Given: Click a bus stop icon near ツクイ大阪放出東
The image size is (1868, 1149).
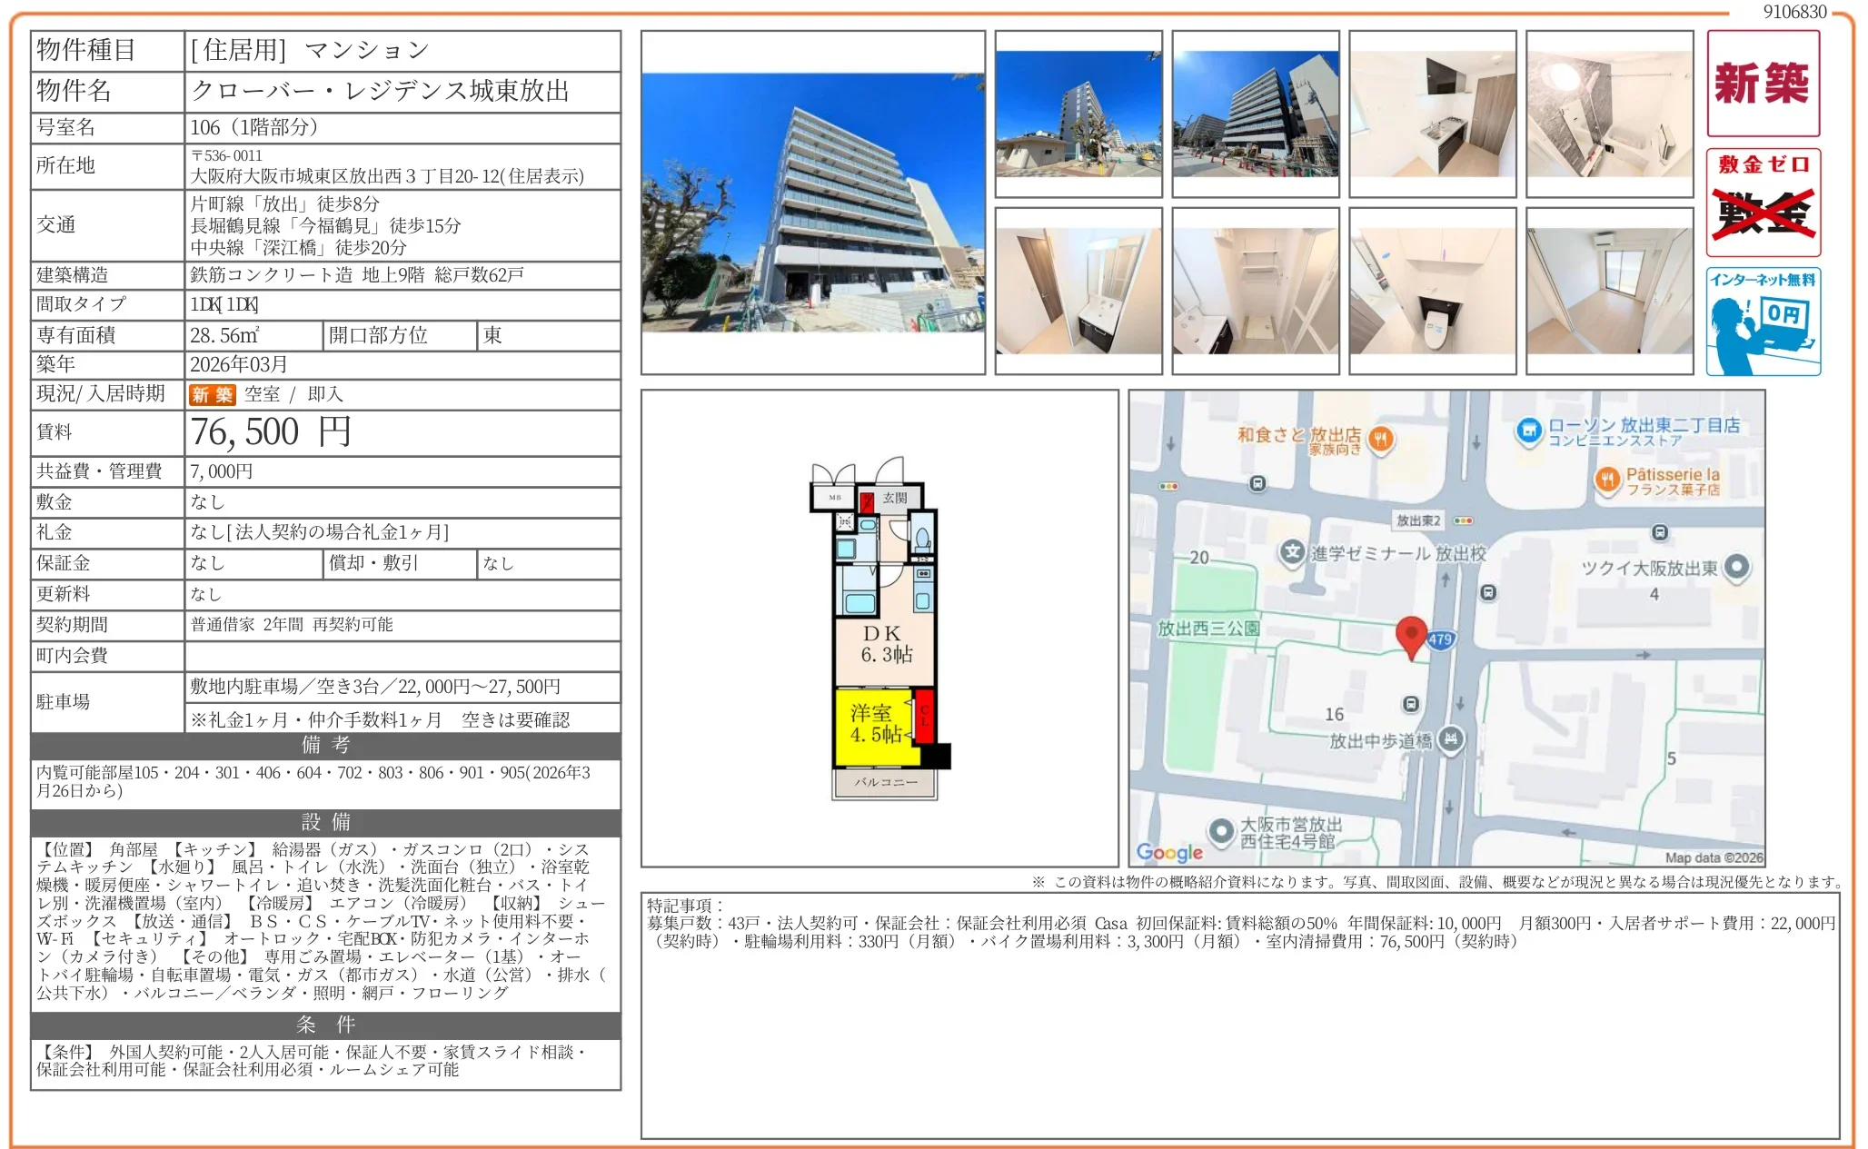Looking at the screenshot, I should [x=1660, y=532].
